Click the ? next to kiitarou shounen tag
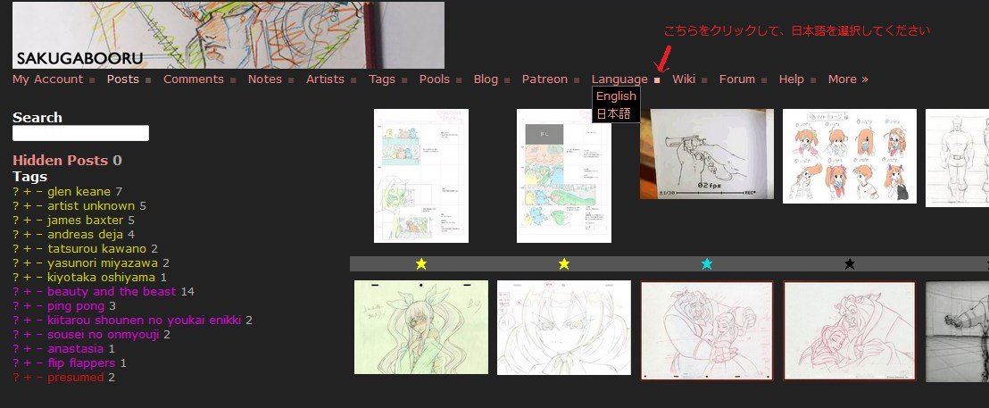989x408 pixels. [x=16, y=321]
